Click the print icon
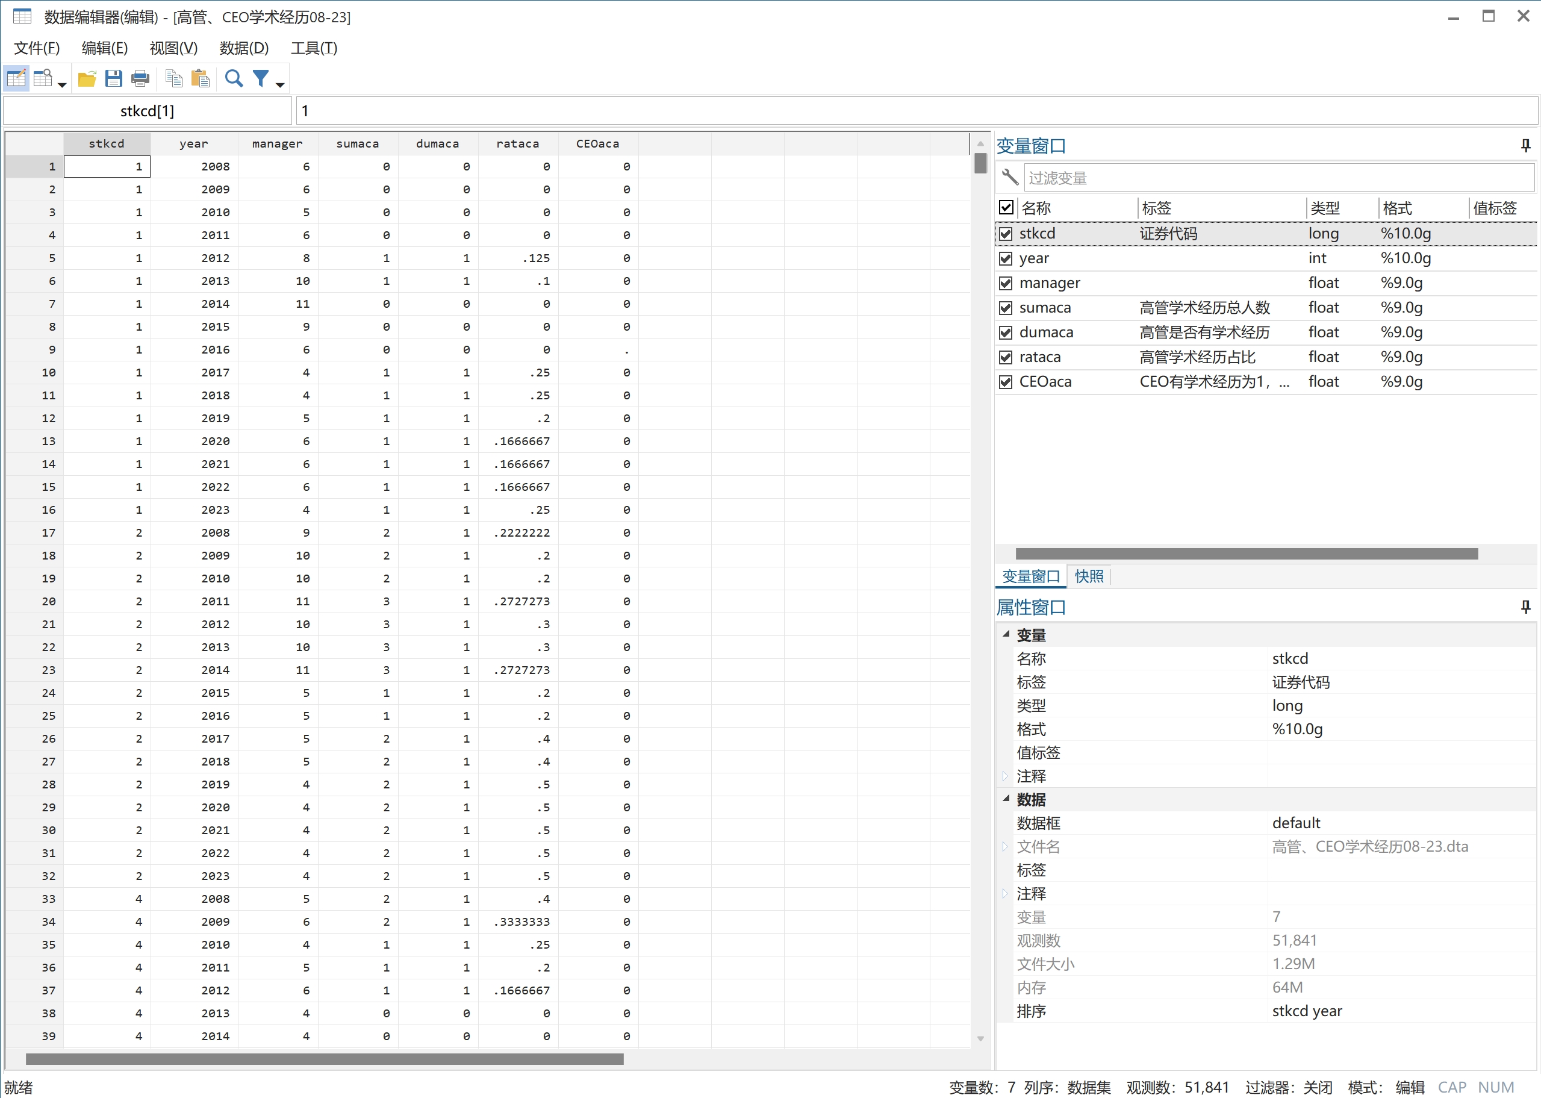This screenshot has width=1541, height=1098. click(x=140, y=78)
